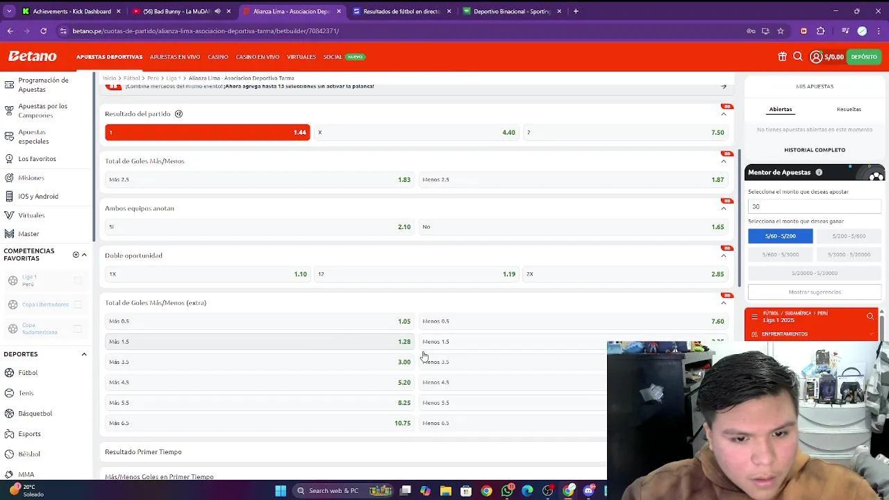Open Microsoft Edge from the taskbar
889x500 pixels.
(x=527, y=491)
